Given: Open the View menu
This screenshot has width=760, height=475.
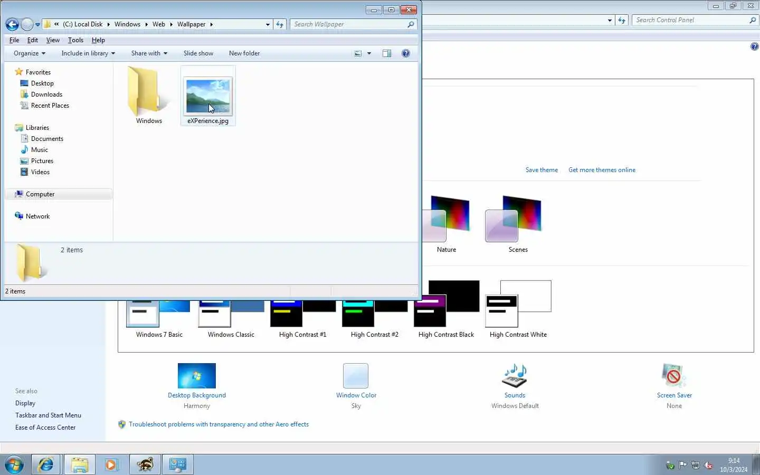Looking at the screenshot, I should click(x=53, y=40).
